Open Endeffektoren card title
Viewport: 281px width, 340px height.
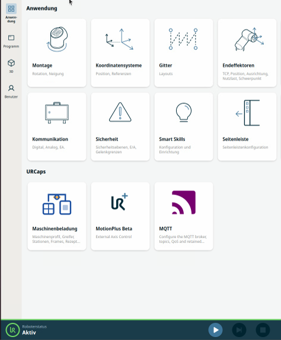pyautogui.click(x=238, y=65)
